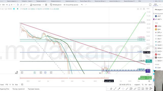Open Редактор Pine tab
Viewport: 163px width, 91px height.
coord(5,89)
